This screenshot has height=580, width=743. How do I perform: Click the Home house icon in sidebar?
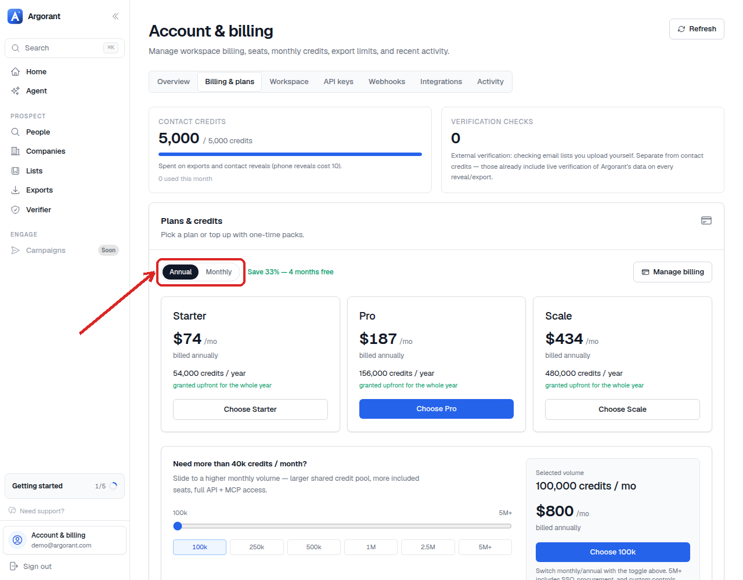(x=16, y=72)
